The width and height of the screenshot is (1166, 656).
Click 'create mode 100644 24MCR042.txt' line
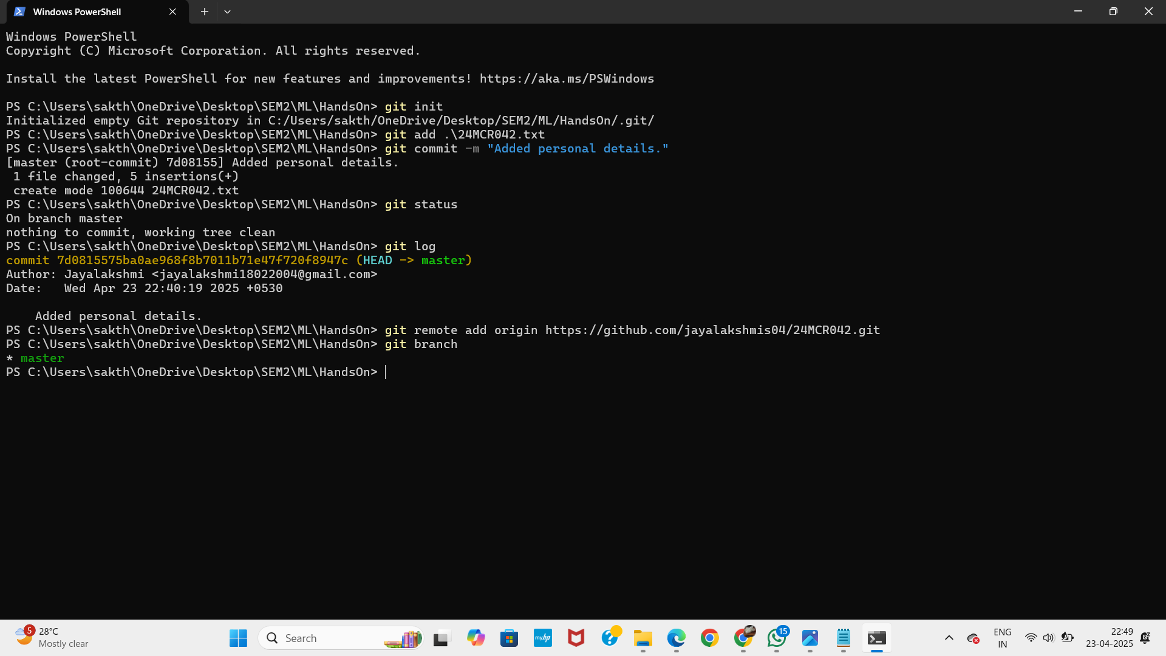tap(126, 190)
